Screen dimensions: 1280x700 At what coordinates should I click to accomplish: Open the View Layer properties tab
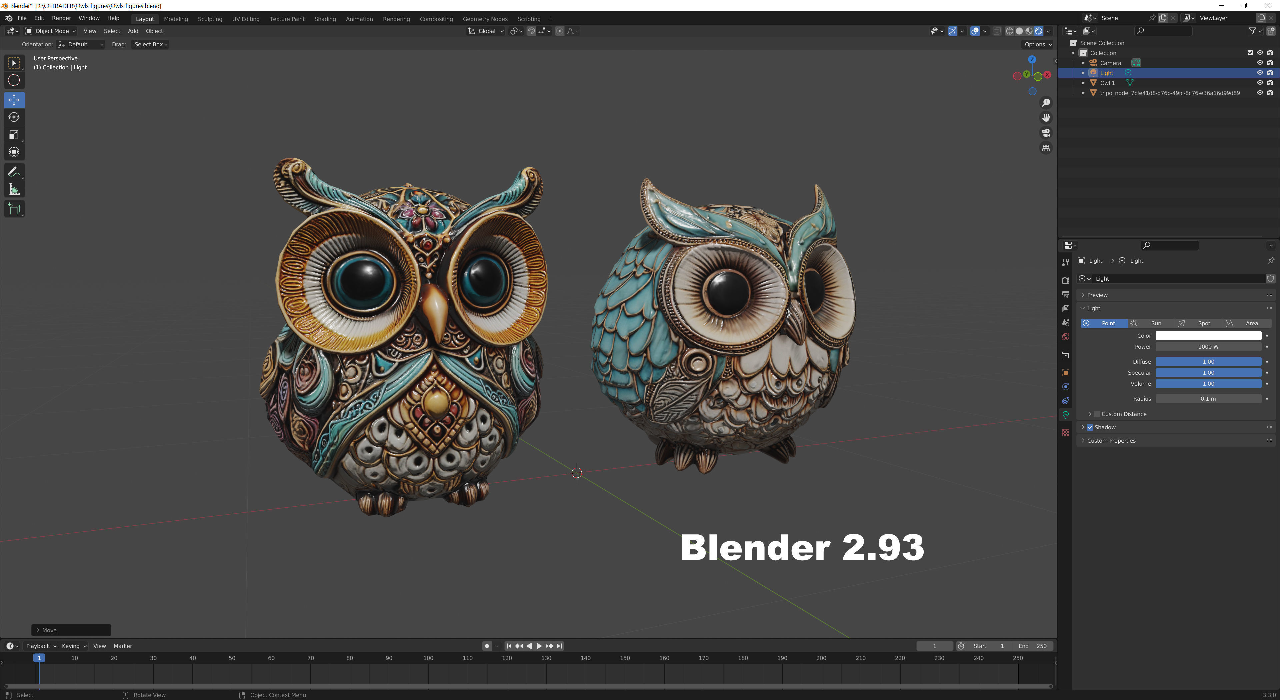point(1065,309)
